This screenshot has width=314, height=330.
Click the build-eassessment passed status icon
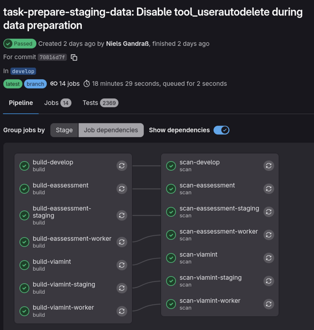tap(24, 189)
